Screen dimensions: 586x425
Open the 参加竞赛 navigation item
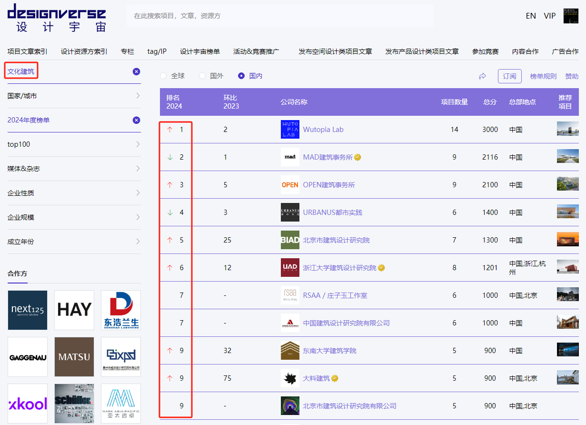click(x=486, y=51)
